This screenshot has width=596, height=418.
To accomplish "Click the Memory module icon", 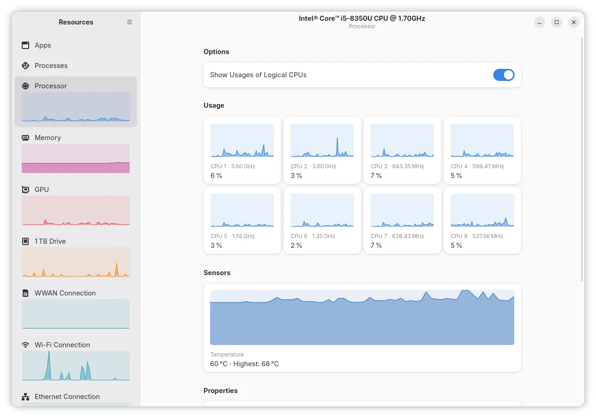I will (x=25, y=138).
